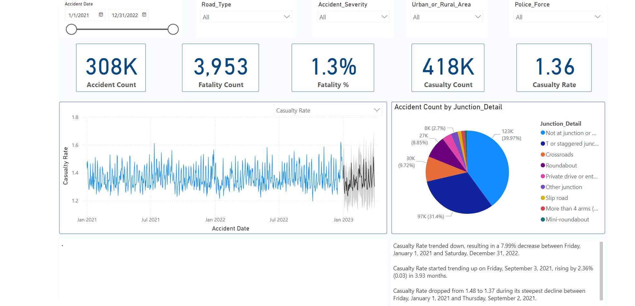Click the Roundabout legend marker

click(x=543, y=165)
